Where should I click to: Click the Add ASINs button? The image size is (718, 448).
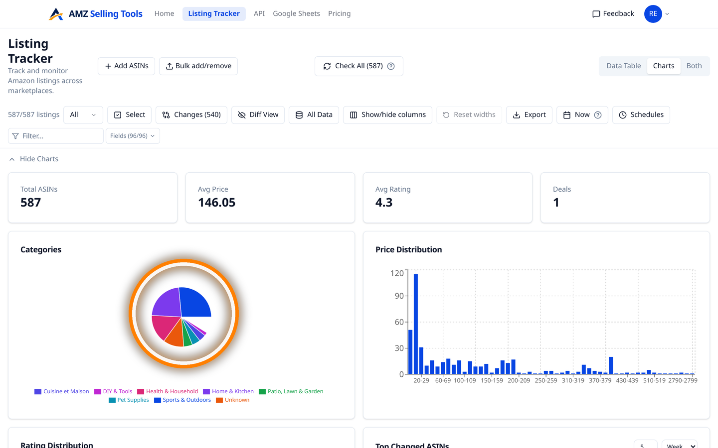[x=126, y=66]
